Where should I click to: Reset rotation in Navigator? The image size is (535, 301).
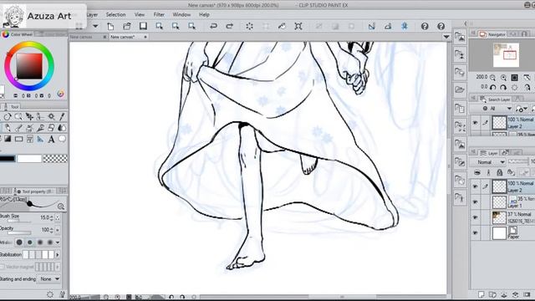click(515, 88)
